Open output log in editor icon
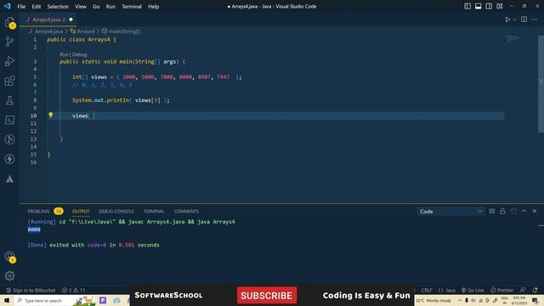This screenshot has height=306, width=544. [513, 212]
